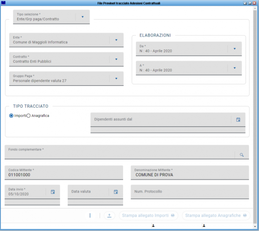
Task: Click the Fondo complementare search magnifier
Action: tap(242, 155)
